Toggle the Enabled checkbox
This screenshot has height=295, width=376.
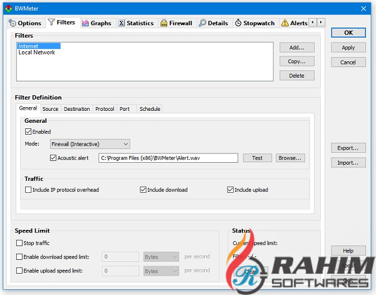tap(28, 132)
